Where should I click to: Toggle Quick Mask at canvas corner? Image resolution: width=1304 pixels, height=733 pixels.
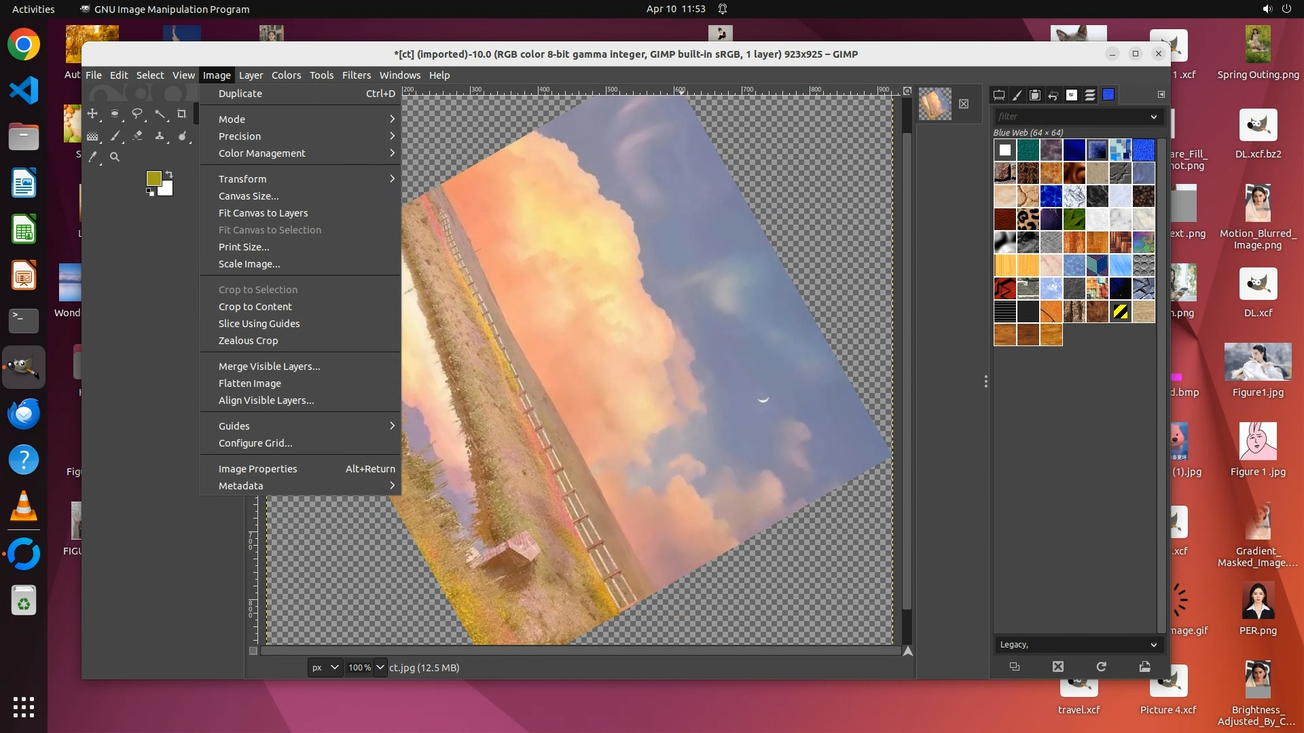[x=253, y=651]
